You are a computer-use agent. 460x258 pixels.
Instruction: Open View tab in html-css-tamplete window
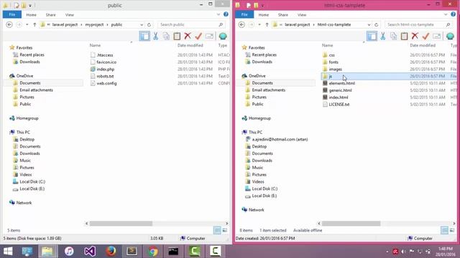(302, 14)
